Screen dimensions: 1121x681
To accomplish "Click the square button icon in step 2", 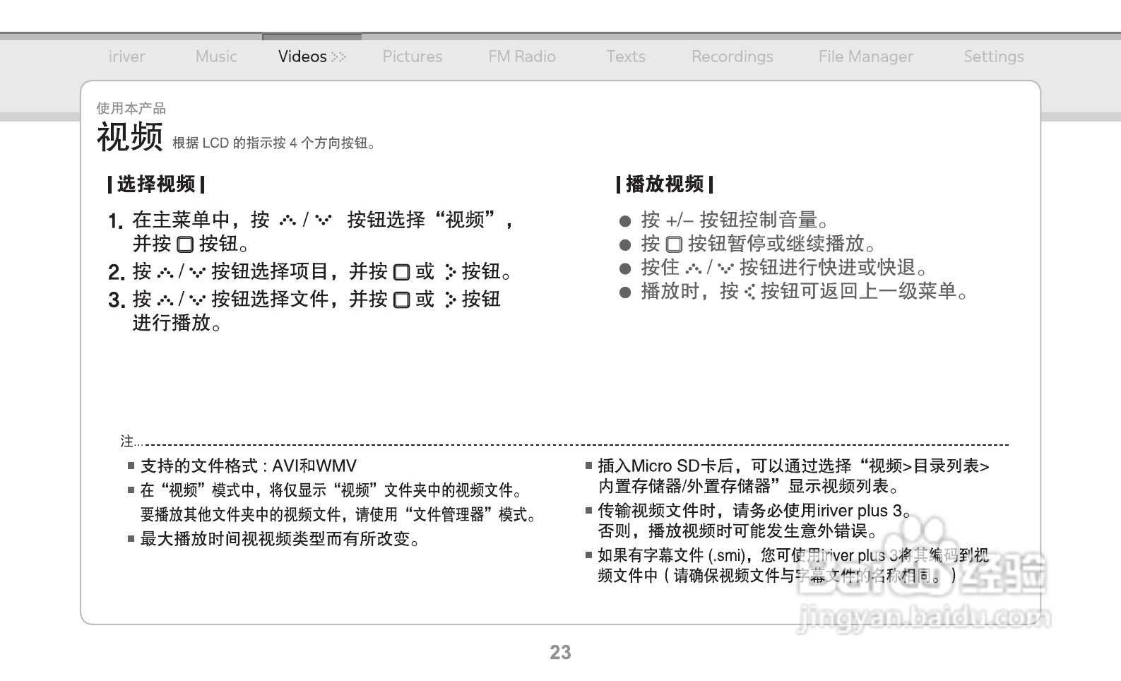I will tap(401, 272).
